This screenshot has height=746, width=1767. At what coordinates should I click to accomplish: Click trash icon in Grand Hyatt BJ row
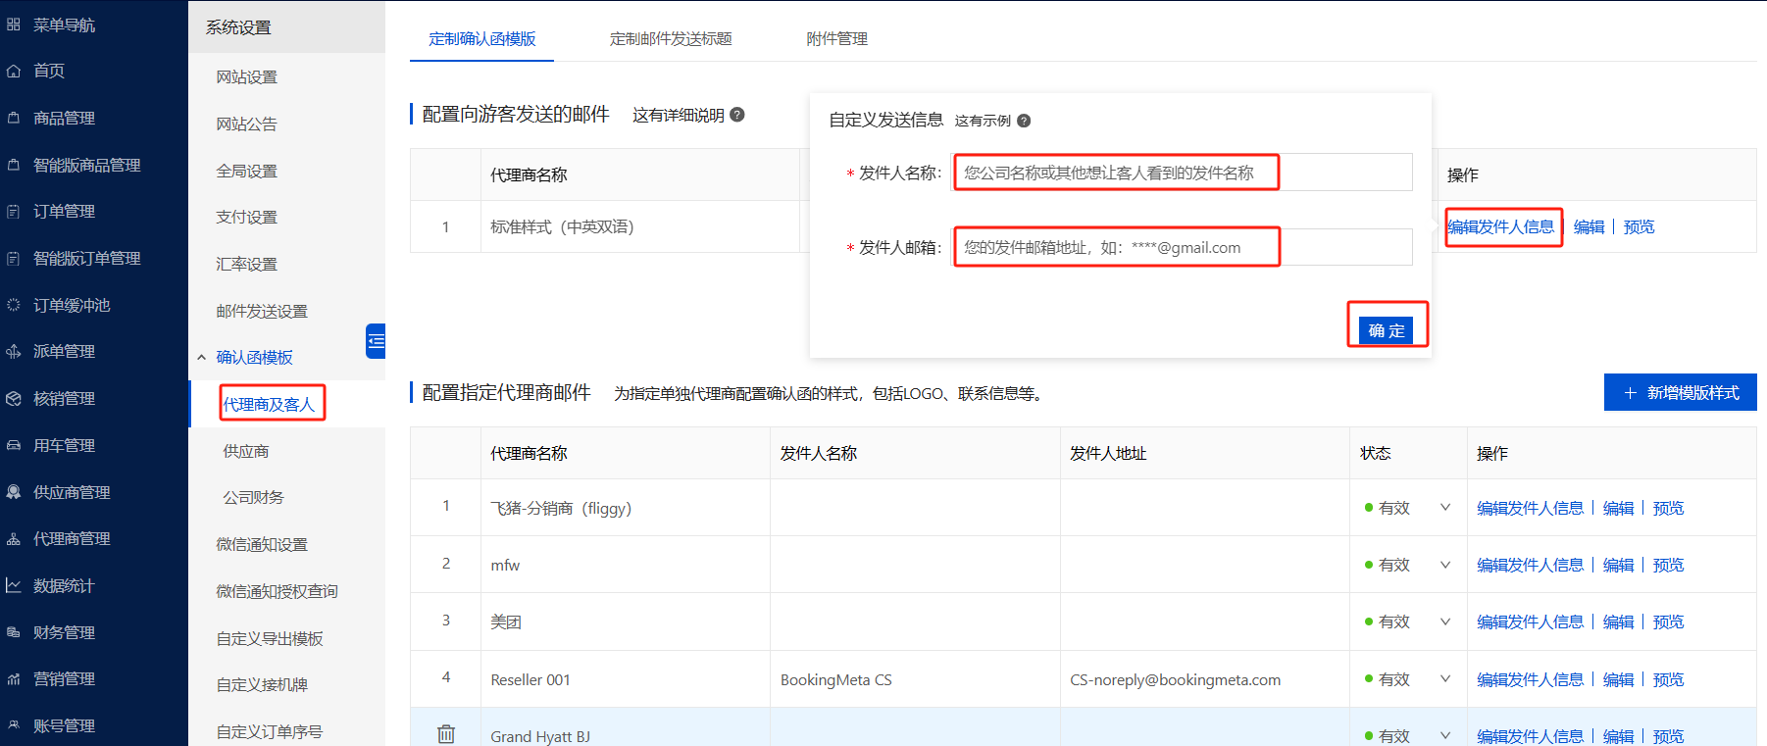pos(446,734)
